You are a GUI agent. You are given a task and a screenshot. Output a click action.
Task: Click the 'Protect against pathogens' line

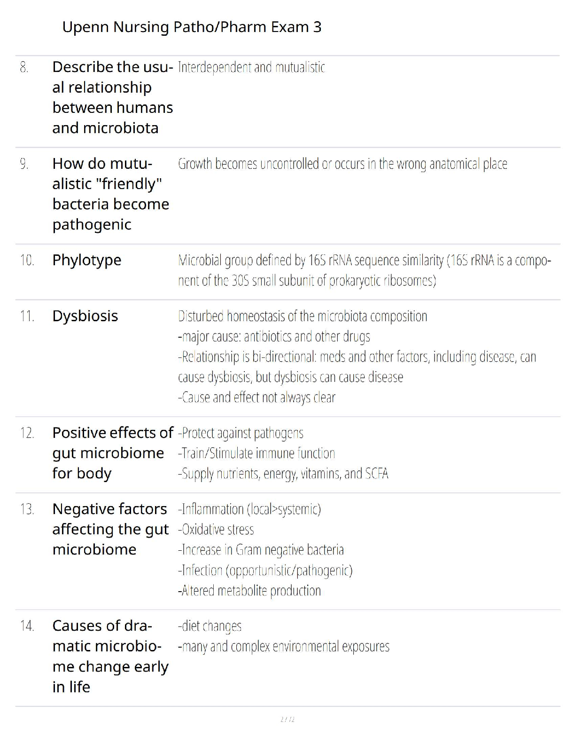(x=241, y=433)
